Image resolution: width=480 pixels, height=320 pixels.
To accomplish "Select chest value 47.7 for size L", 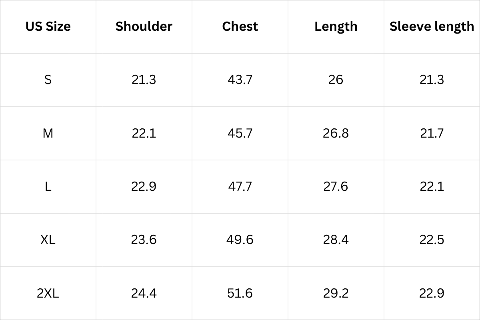I will coord(240,186).
